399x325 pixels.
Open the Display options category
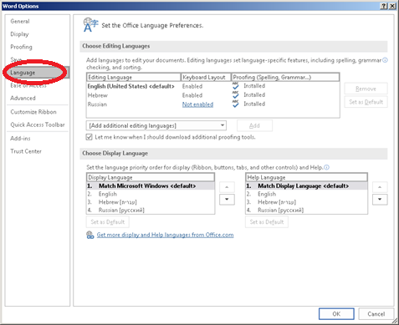(19, 34)
